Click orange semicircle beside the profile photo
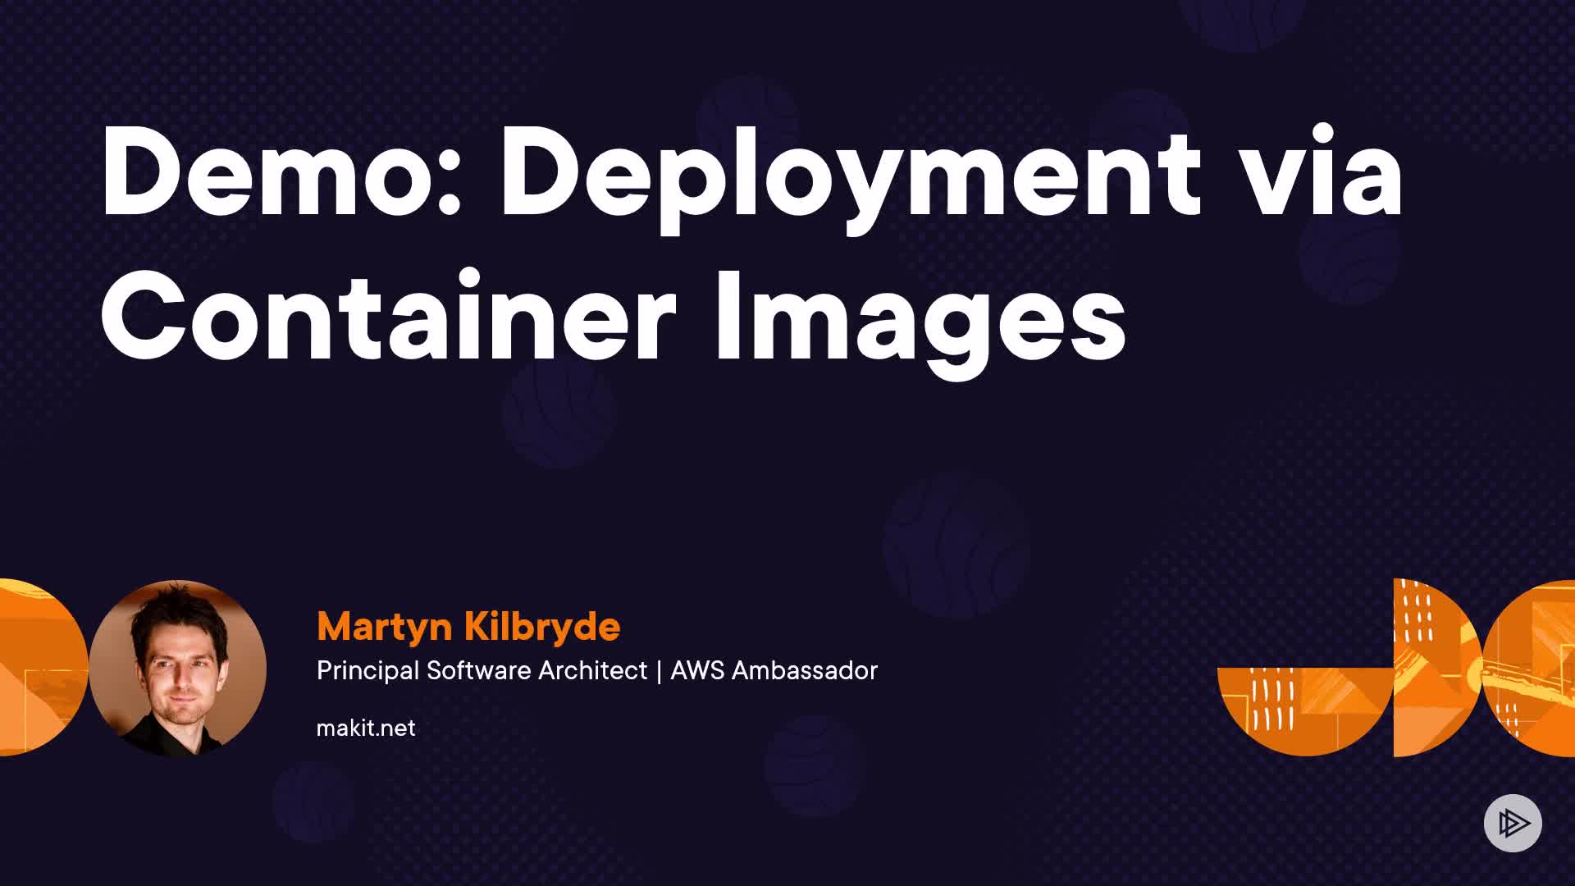1575x886 pixels. pyautogui.click(x=41, y=668)
